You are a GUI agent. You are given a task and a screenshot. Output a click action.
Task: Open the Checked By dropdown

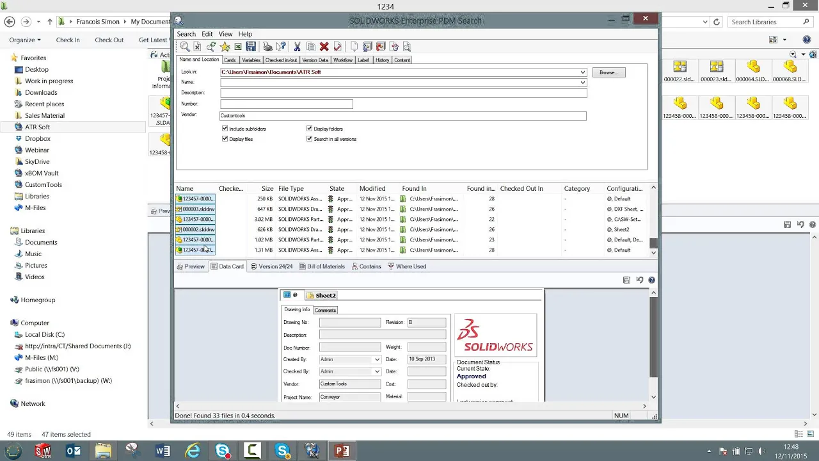tap(377, 371)
